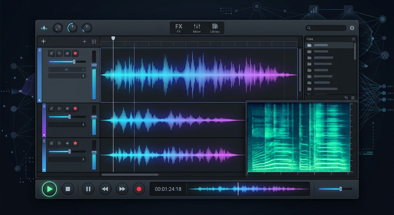
Task: Click the horizontal scrollbar below the tracks
Action: (x=130, y=175)
